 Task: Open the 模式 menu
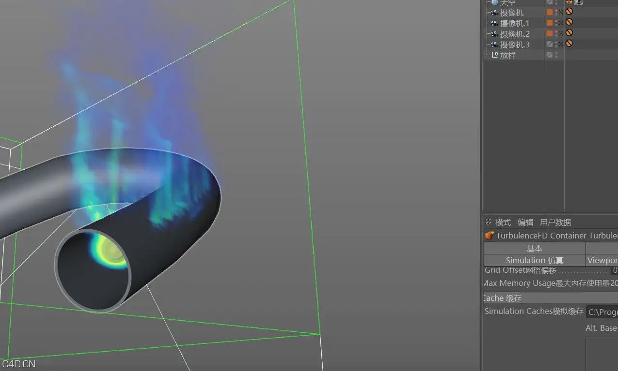(x=503, y=222)
